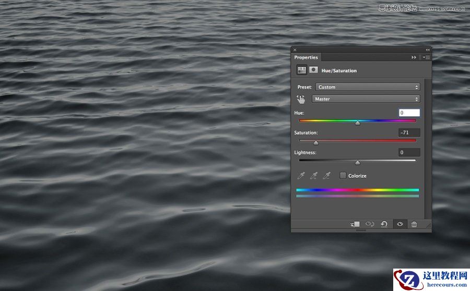The height and width of the screenshot is (291, 470).
Task: Click the Lightness value field
Action: [x=409, y=152]
